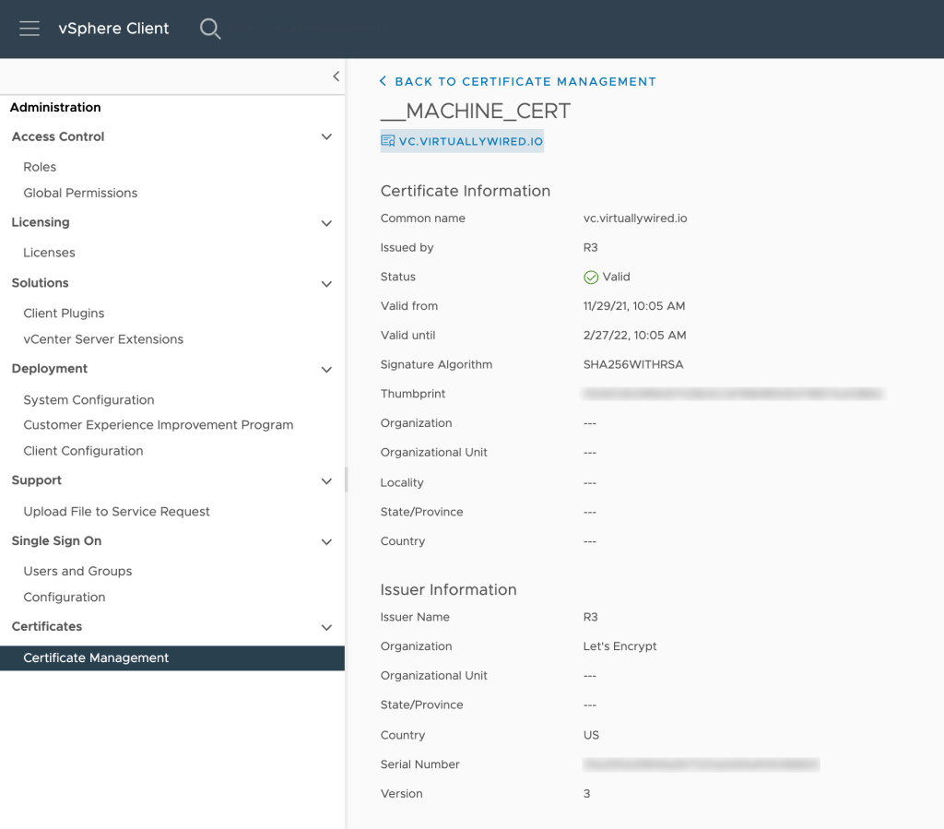Open the VC.VIRTUALLYWIRED.IO certificate link

(470, 141)
